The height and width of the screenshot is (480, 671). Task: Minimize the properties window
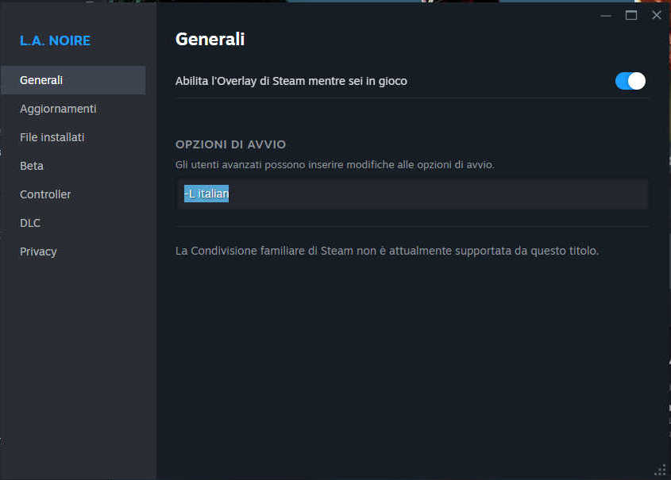pos(606,16)
